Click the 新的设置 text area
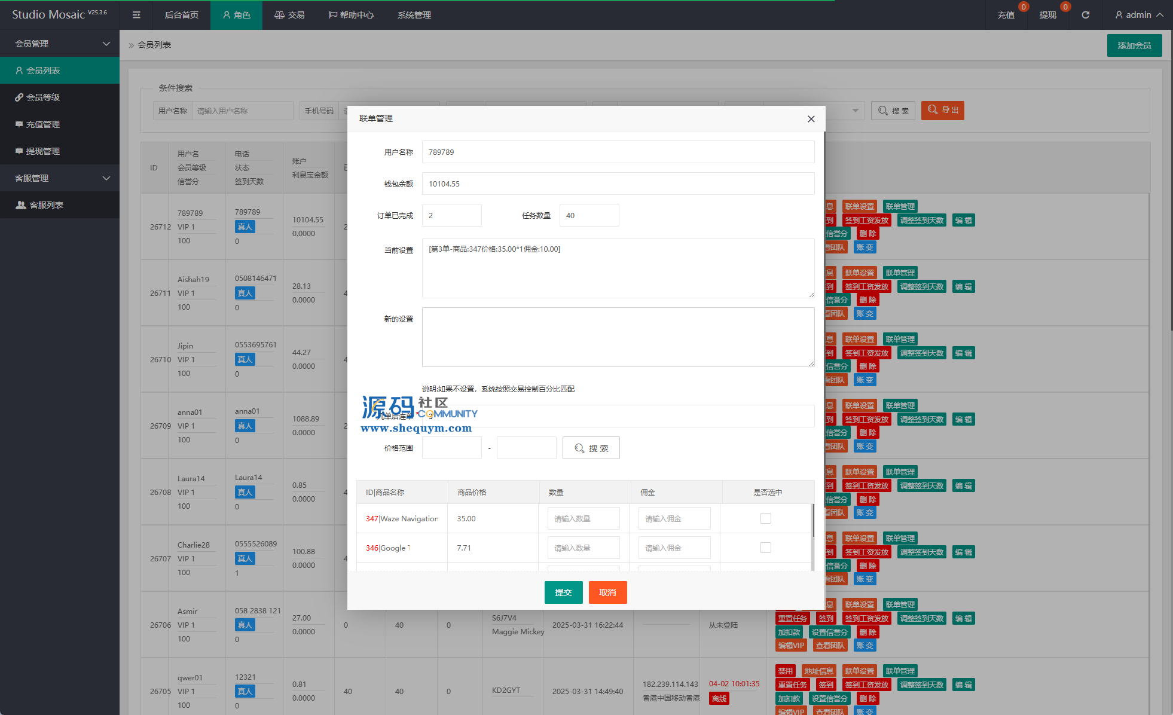This screenshot has width=1173, height=715. click(x=618, y=337)
